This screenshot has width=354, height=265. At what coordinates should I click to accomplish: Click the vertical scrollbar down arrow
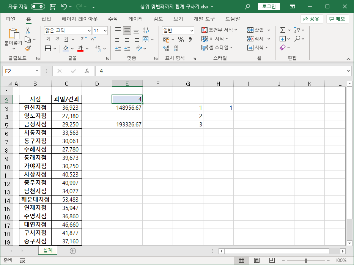pyautogui.click(x=349, y=243)
